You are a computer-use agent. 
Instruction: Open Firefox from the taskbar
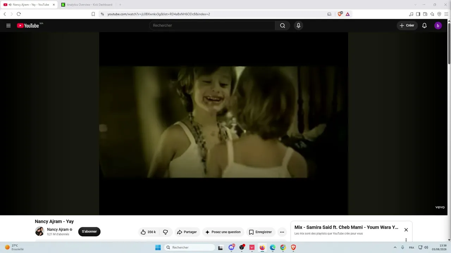coord(262,247)
